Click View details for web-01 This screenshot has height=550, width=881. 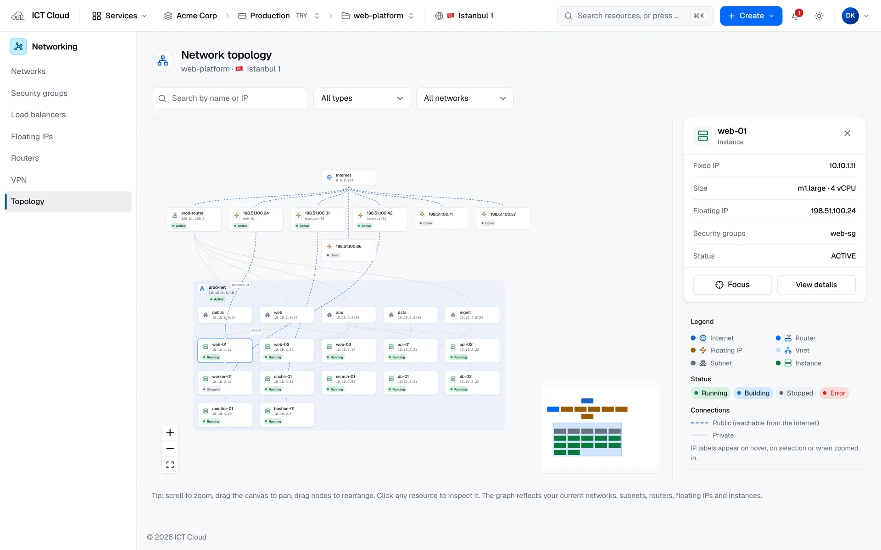pos(816,285)
